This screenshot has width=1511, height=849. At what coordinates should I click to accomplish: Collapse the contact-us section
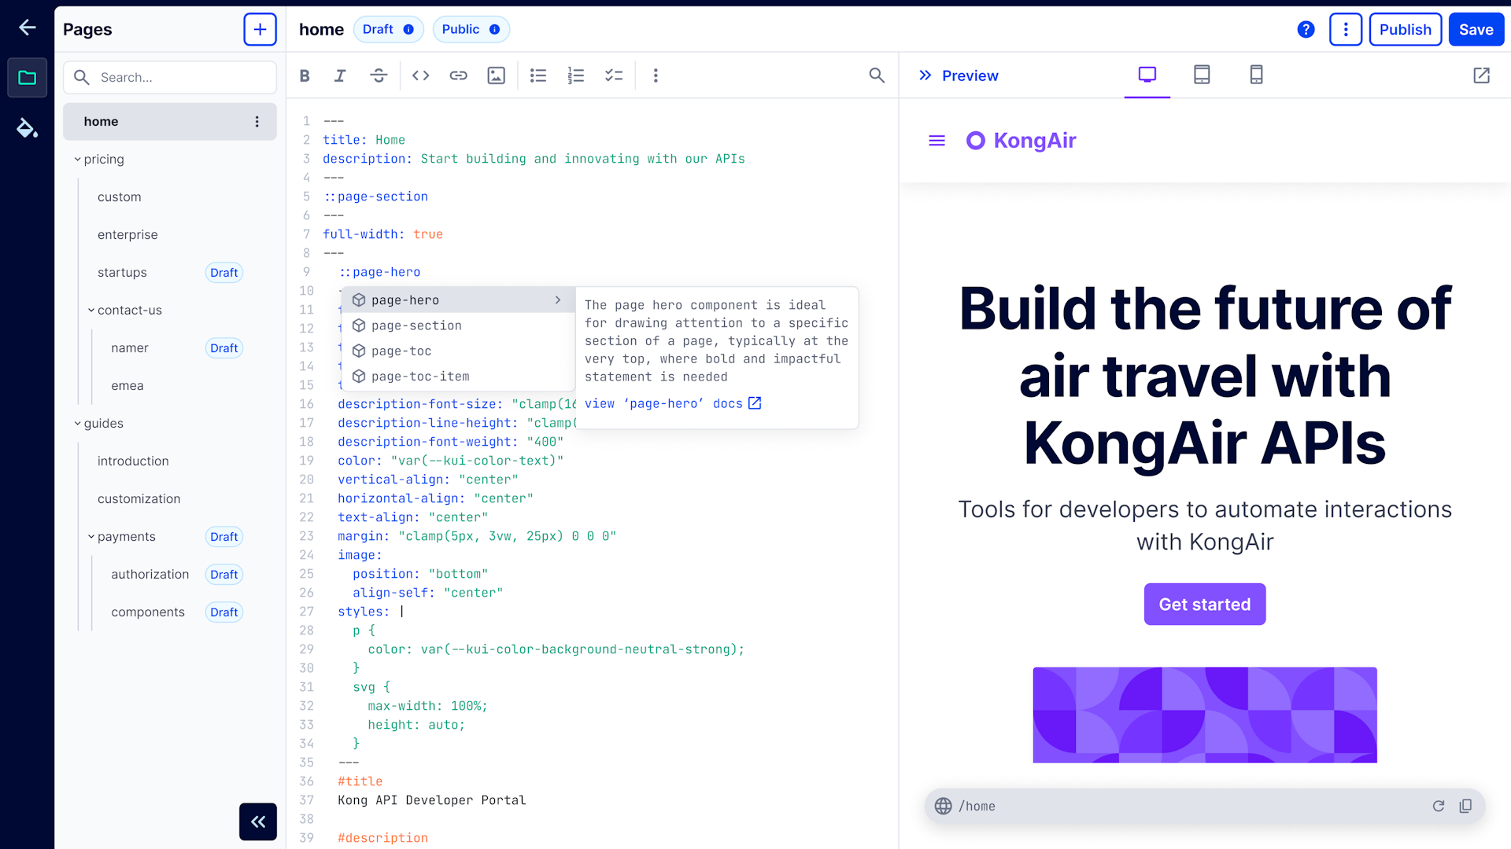tap(91, 310)
